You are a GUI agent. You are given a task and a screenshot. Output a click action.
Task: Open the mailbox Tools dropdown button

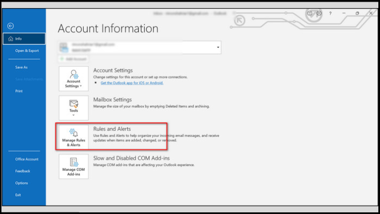[74, 108]
